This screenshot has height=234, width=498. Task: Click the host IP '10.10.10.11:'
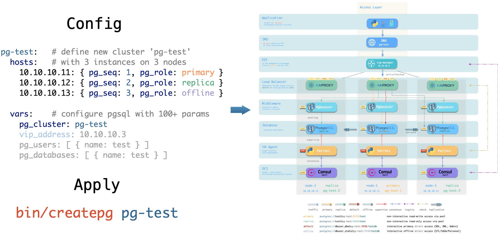coord(47,73)
